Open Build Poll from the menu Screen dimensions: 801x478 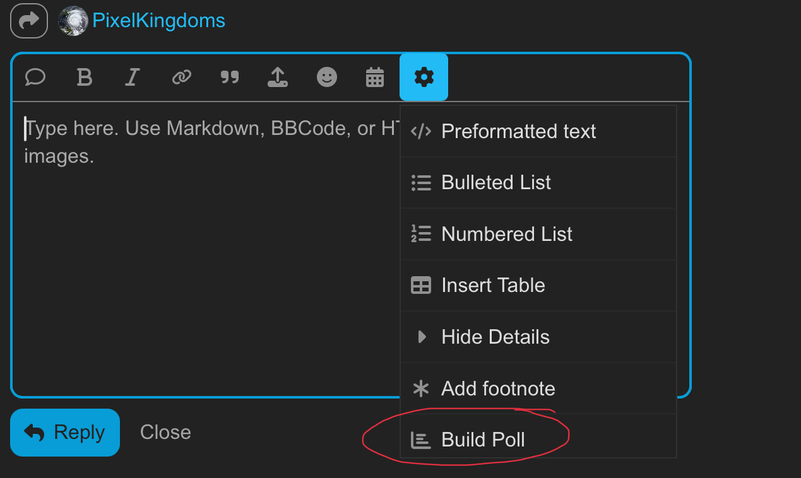[538, 440]
